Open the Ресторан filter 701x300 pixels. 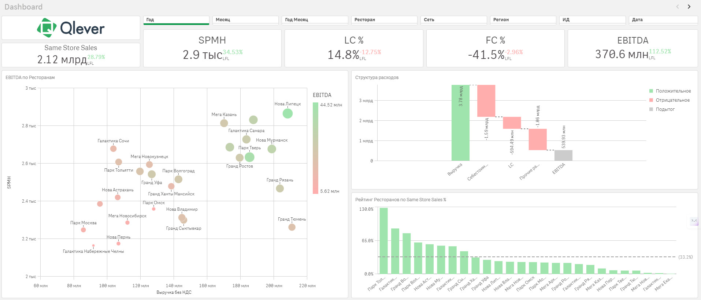click(x=384, y=20)
